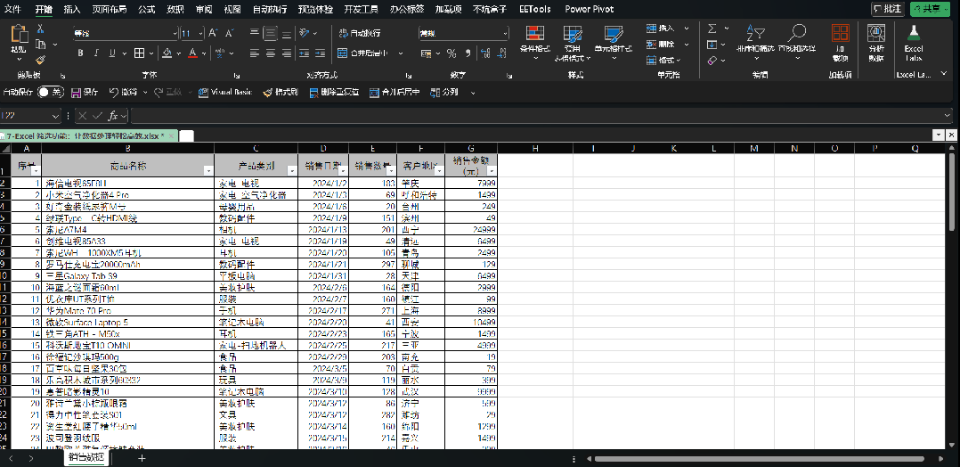Click the Undo arrow in quick access

click(x=114, y=93)
